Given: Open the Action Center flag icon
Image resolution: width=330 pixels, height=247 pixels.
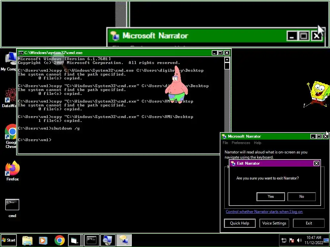Looking at the screenshot, I should (x=291, y=240).
